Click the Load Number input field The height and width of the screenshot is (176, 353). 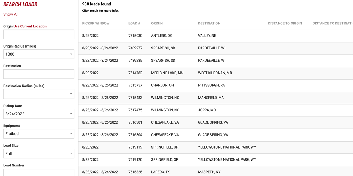click(39, 172)
